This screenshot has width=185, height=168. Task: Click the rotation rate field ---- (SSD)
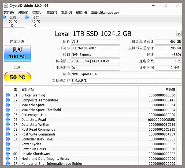168,55
